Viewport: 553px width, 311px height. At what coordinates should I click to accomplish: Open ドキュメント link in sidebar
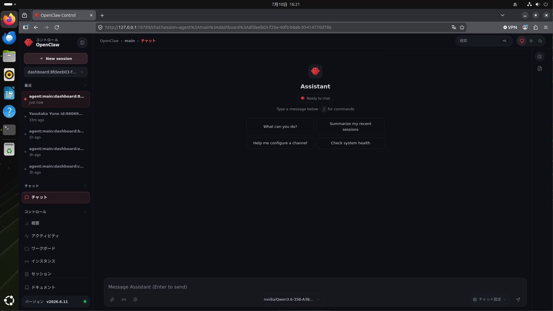56,287
